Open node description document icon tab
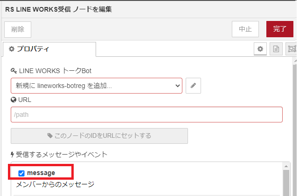Image resolution: width=299 pixels, height=196 pixels. pos(276,49)
